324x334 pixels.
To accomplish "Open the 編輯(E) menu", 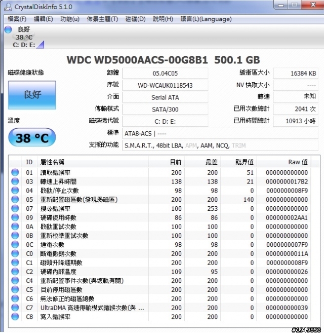I will click(x=44, y=19).
